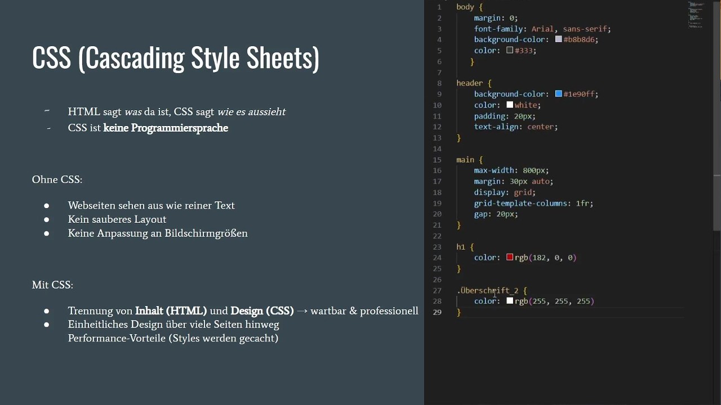This screenshot has height=405, width=721.
Task: Click line number 22 in the gutter
Action: [438, 236]
